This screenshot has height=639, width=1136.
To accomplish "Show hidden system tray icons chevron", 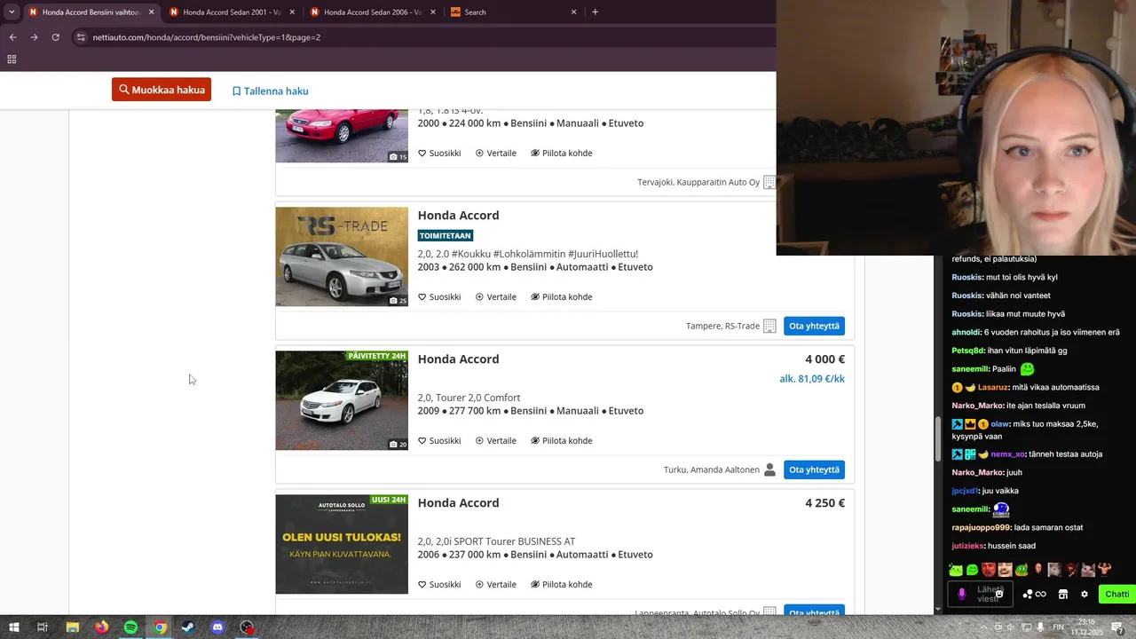I will [983, 627].
